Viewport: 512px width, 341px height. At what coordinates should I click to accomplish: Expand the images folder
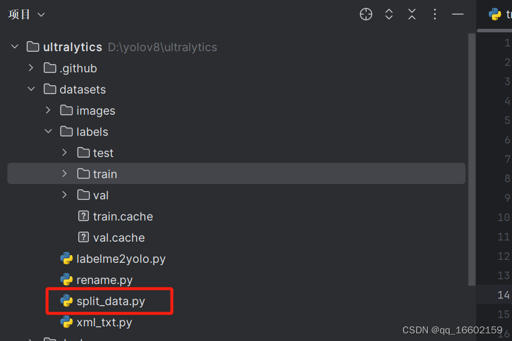[48, 111]
